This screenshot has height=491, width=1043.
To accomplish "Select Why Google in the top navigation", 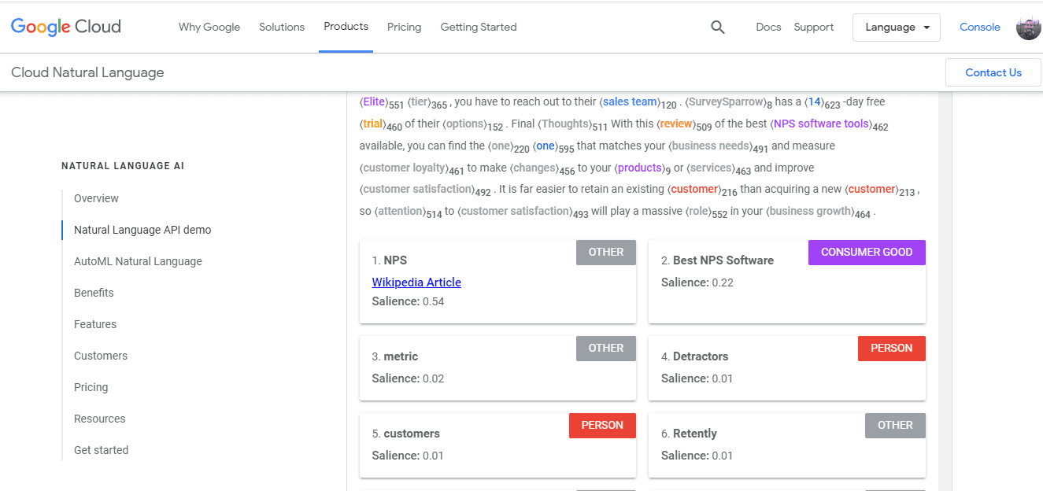I will point(209,27).
